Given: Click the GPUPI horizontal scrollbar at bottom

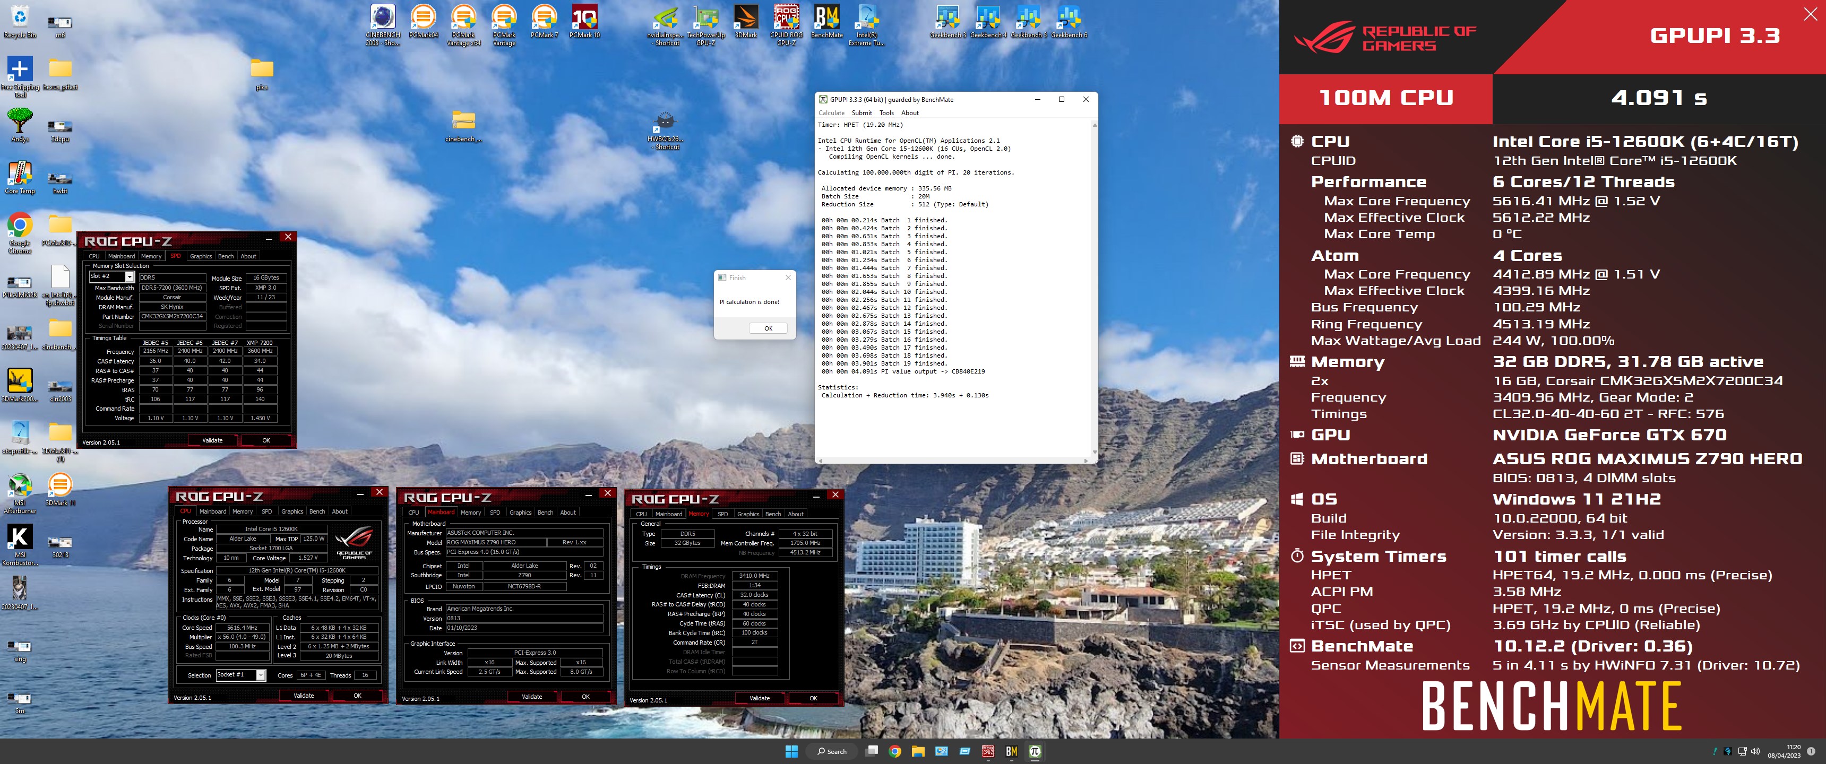Looking at the screenshot, I should tap(953, 461).
